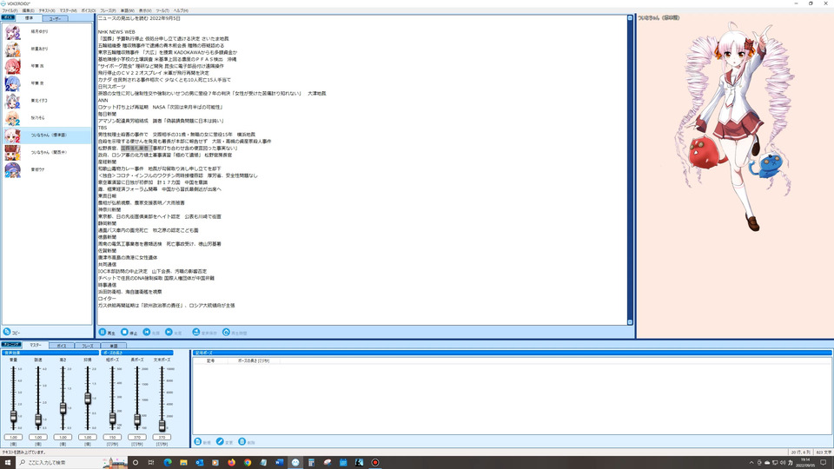
Task: Open the Voice (ボイス) menu
Action: [x=89, y=10]
